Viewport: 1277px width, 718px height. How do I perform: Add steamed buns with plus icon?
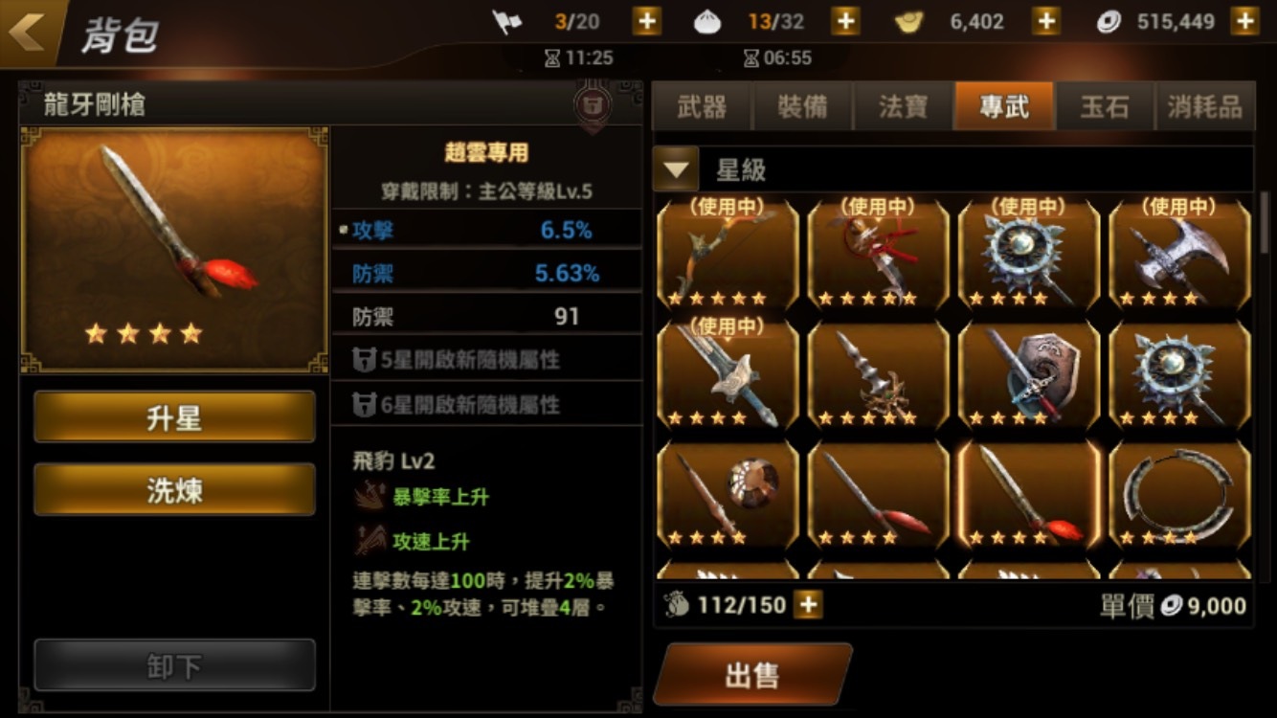845,21
